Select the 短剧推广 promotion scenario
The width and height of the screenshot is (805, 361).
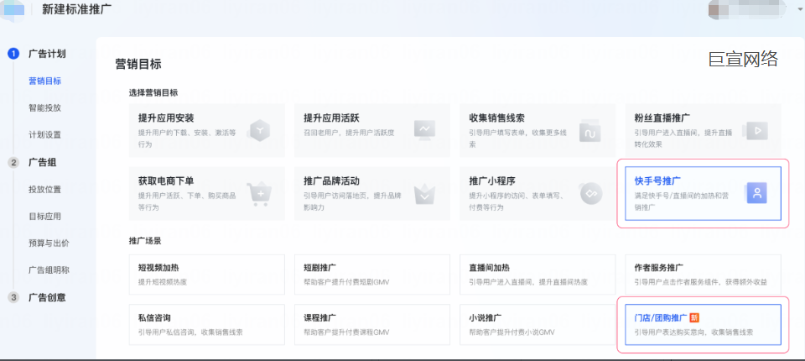coord(372,275)
